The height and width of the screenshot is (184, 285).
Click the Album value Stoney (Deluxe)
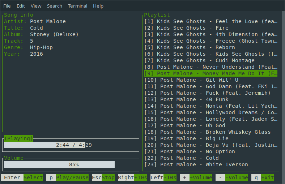pos(54,34)
